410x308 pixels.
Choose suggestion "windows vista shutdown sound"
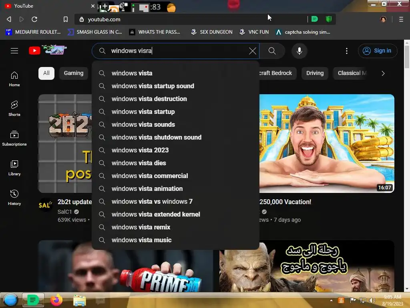pyautogui.click(x=175, y=137)
